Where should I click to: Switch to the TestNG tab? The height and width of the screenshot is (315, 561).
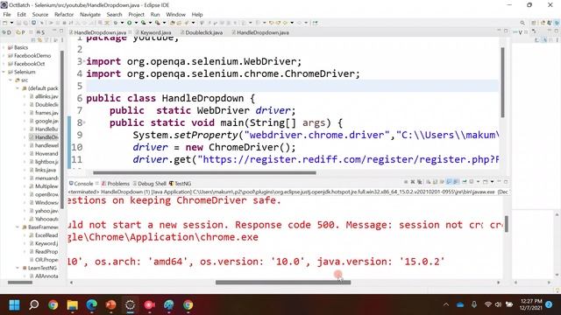181,184
